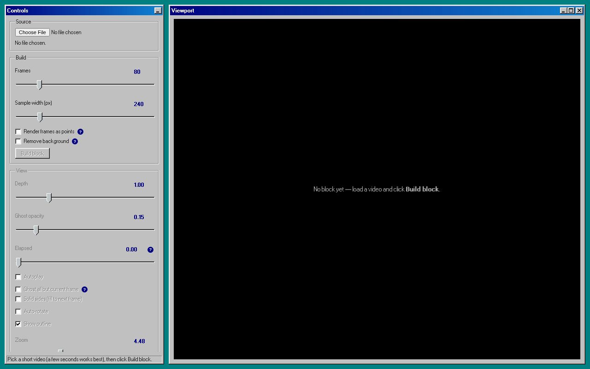Click the Elapsed slider handle
This screenshot has width=590, height=369.
(x=18, y=262)
